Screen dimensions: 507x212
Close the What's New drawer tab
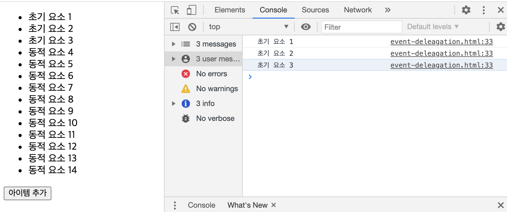[x=274, y=205]
